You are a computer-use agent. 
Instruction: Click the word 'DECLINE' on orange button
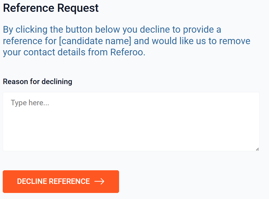pyautogui.click(x=32, y=181)
